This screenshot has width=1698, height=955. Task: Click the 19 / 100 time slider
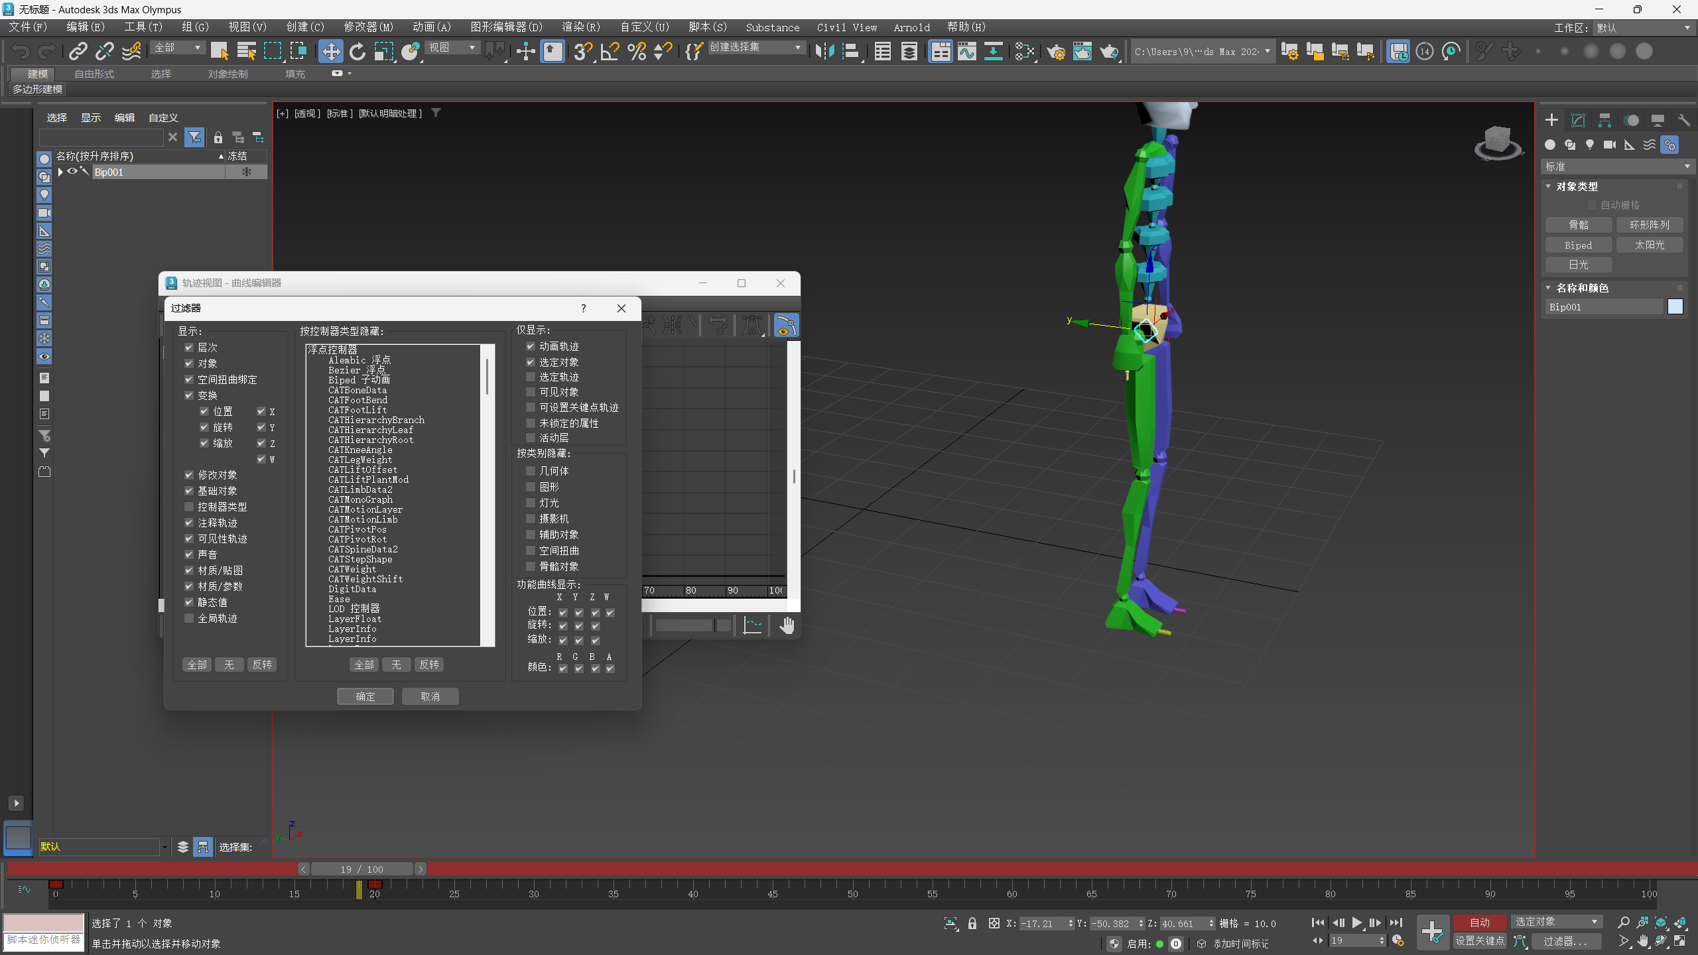[x=362, y=869]
